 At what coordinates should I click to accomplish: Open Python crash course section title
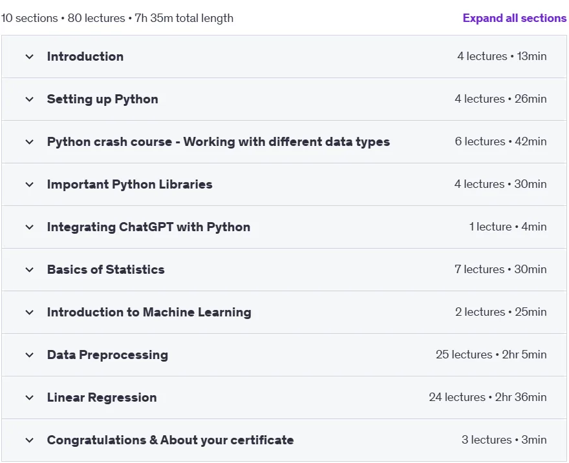(219, 142)
